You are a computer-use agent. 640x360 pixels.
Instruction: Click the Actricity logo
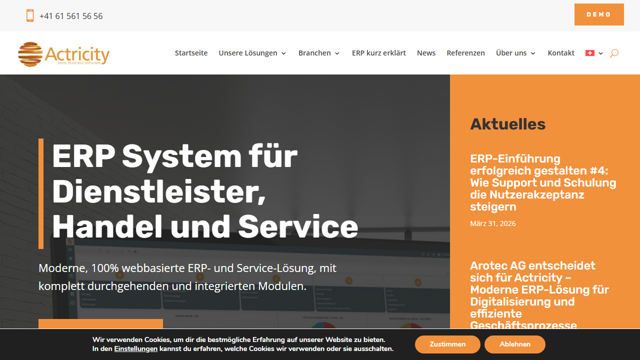[63, 54]
